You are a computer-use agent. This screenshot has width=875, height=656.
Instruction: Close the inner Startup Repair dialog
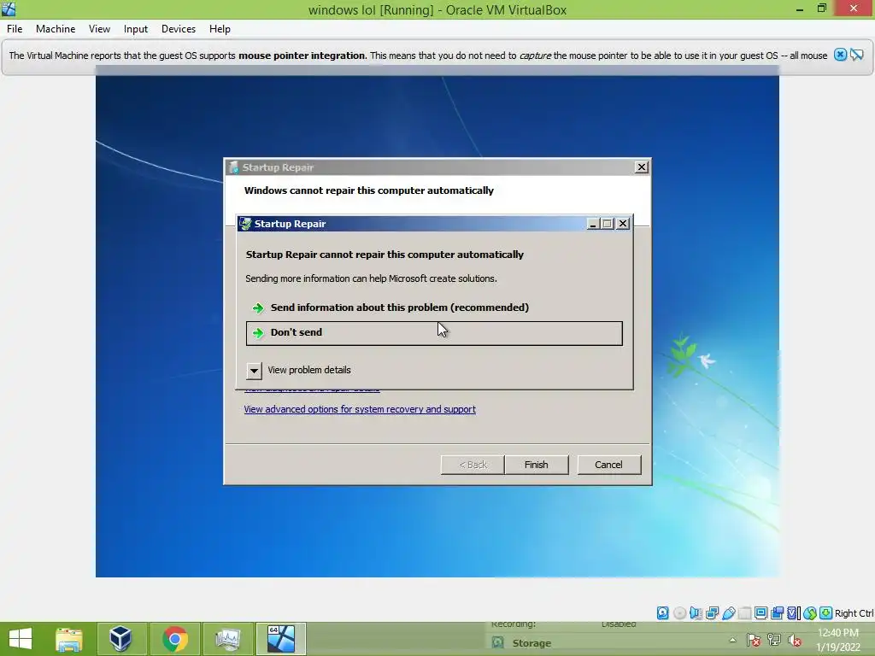(623, 224)
